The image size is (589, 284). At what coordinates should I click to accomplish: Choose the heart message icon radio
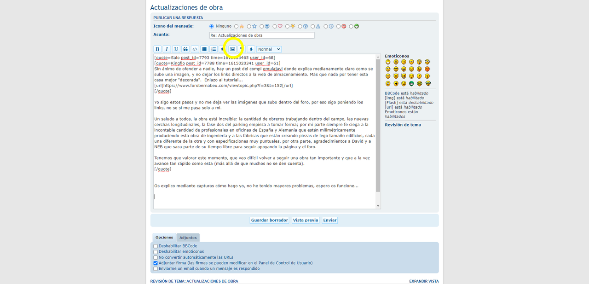pos(274,26)
